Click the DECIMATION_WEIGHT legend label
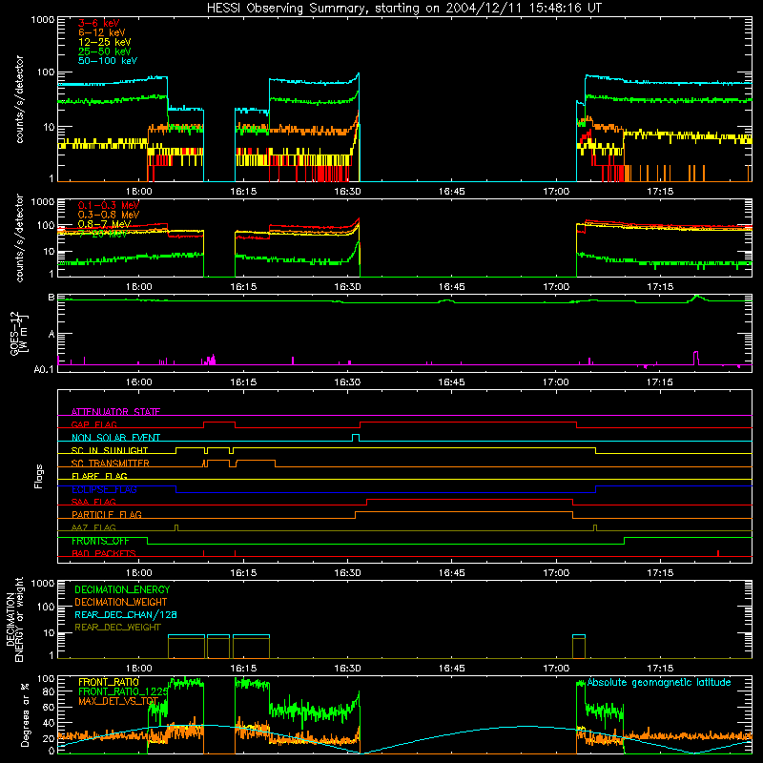 pyautogui.click(x=121, y=602)
